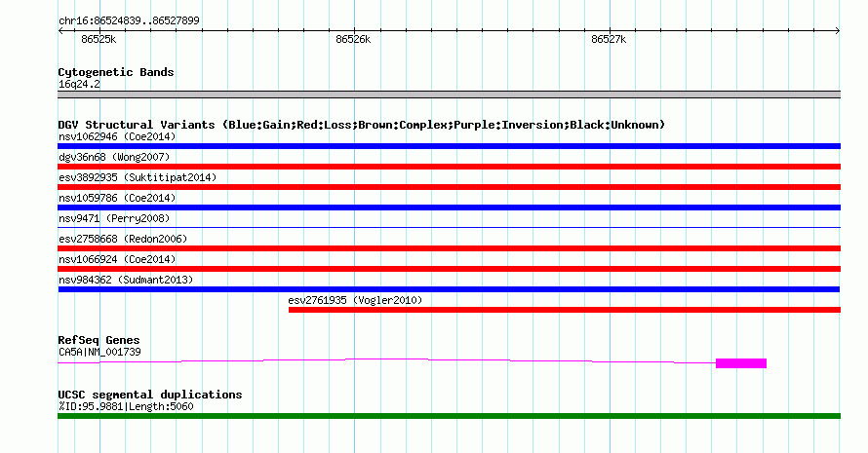
Task: Click the gray 16q24.2 cytogenetic band
Action: (x=449, y=94)
